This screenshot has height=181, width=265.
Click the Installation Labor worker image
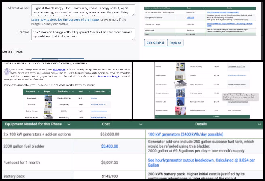[180, 102]
